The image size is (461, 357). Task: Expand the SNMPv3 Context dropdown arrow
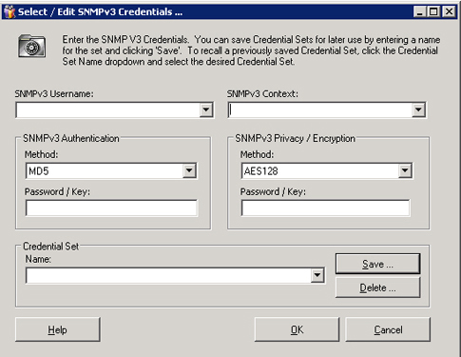418,110
